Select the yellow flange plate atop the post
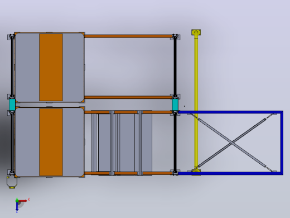Image resolution: width=290 pixels, height=218 pixels. tap(196, 32)
